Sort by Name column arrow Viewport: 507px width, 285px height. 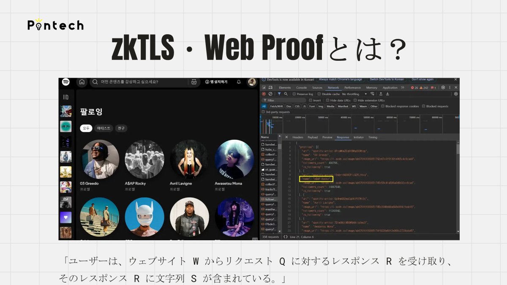click(280, 137)
